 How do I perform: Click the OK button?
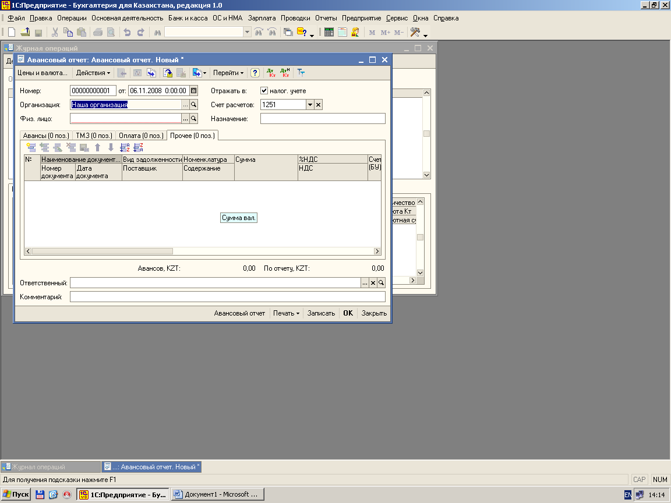[348, 313]
